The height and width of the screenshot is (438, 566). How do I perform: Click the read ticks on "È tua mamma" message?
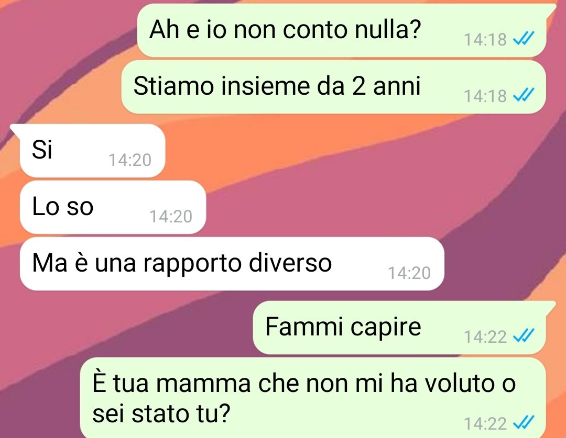524,423
